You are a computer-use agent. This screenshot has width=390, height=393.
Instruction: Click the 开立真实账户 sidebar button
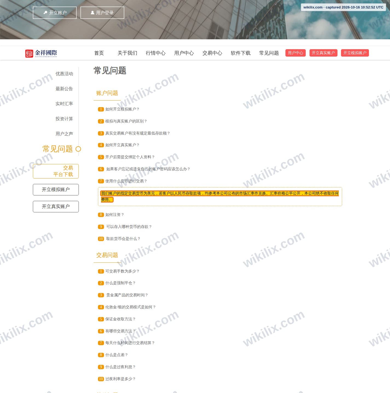click(x=56, y=207)
